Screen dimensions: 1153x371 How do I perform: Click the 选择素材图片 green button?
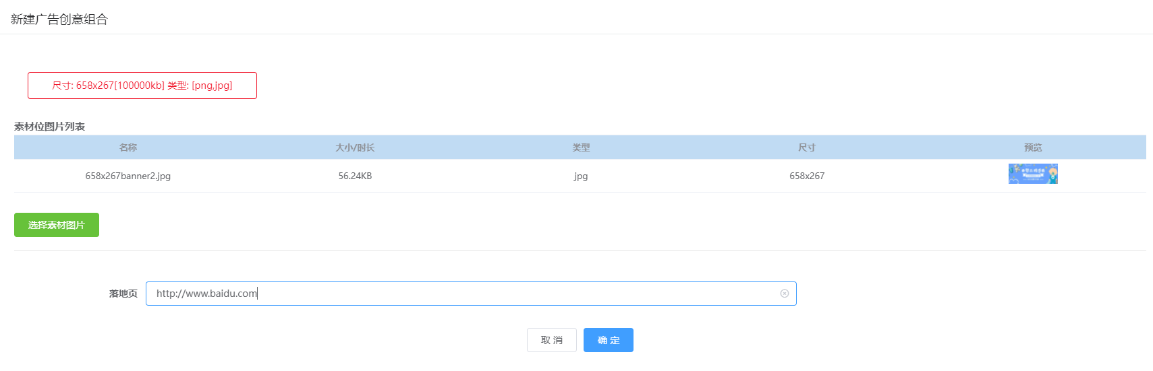click(57, 225)
